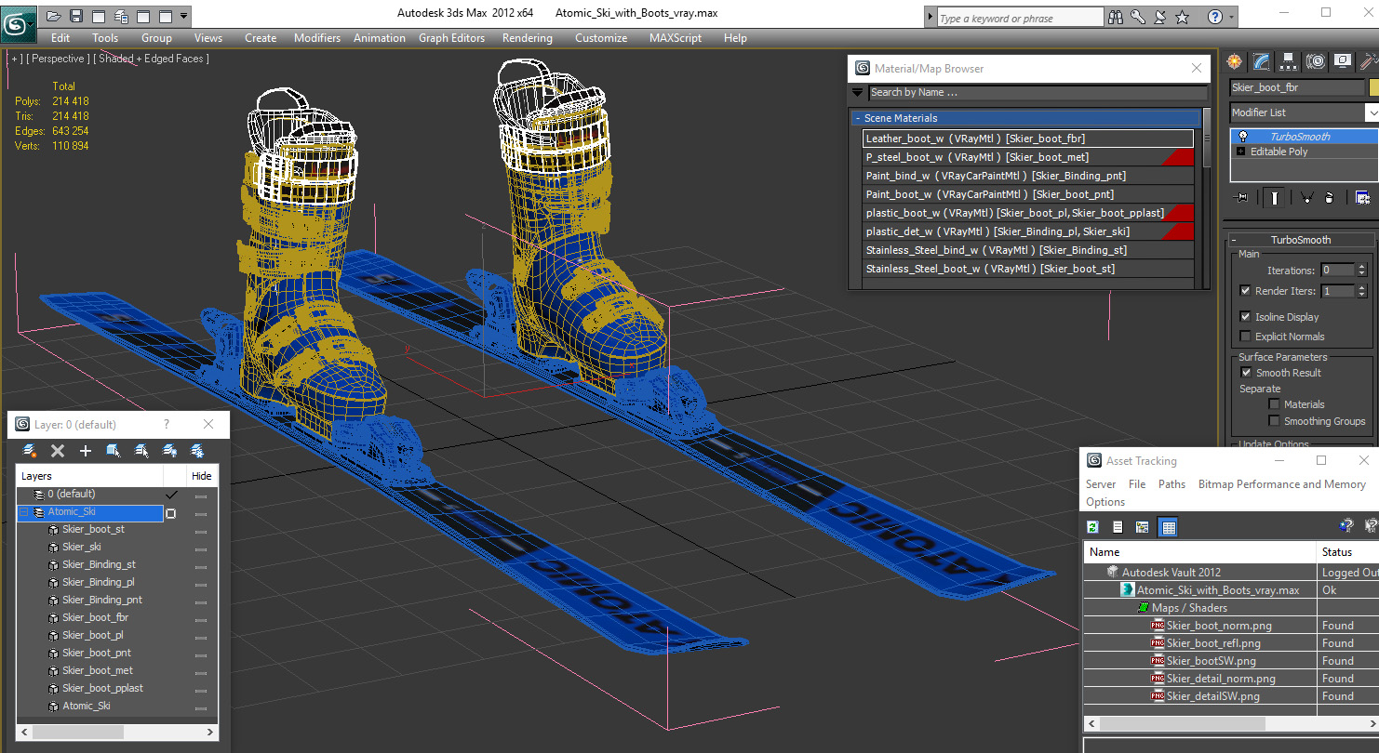Click the Perspective viewport label
1379x753 pixels.
tap(58, 59)
